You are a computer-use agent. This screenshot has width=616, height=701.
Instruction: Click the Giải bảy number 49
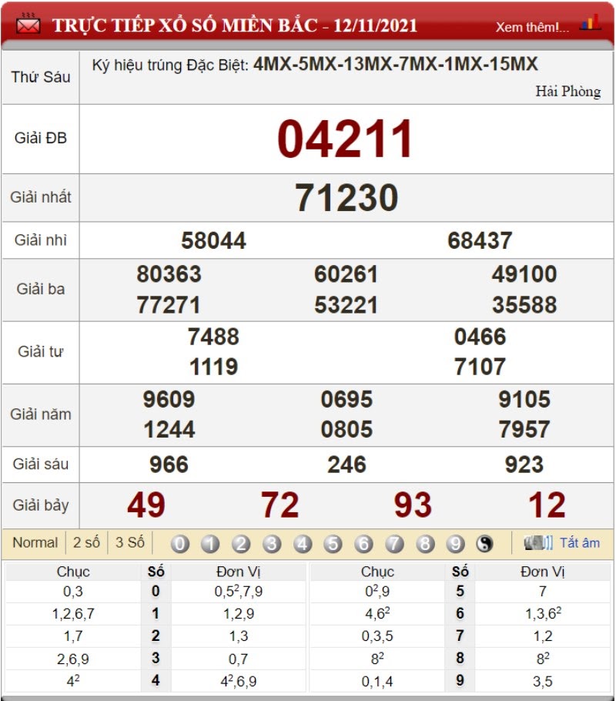tap(146, 505)
